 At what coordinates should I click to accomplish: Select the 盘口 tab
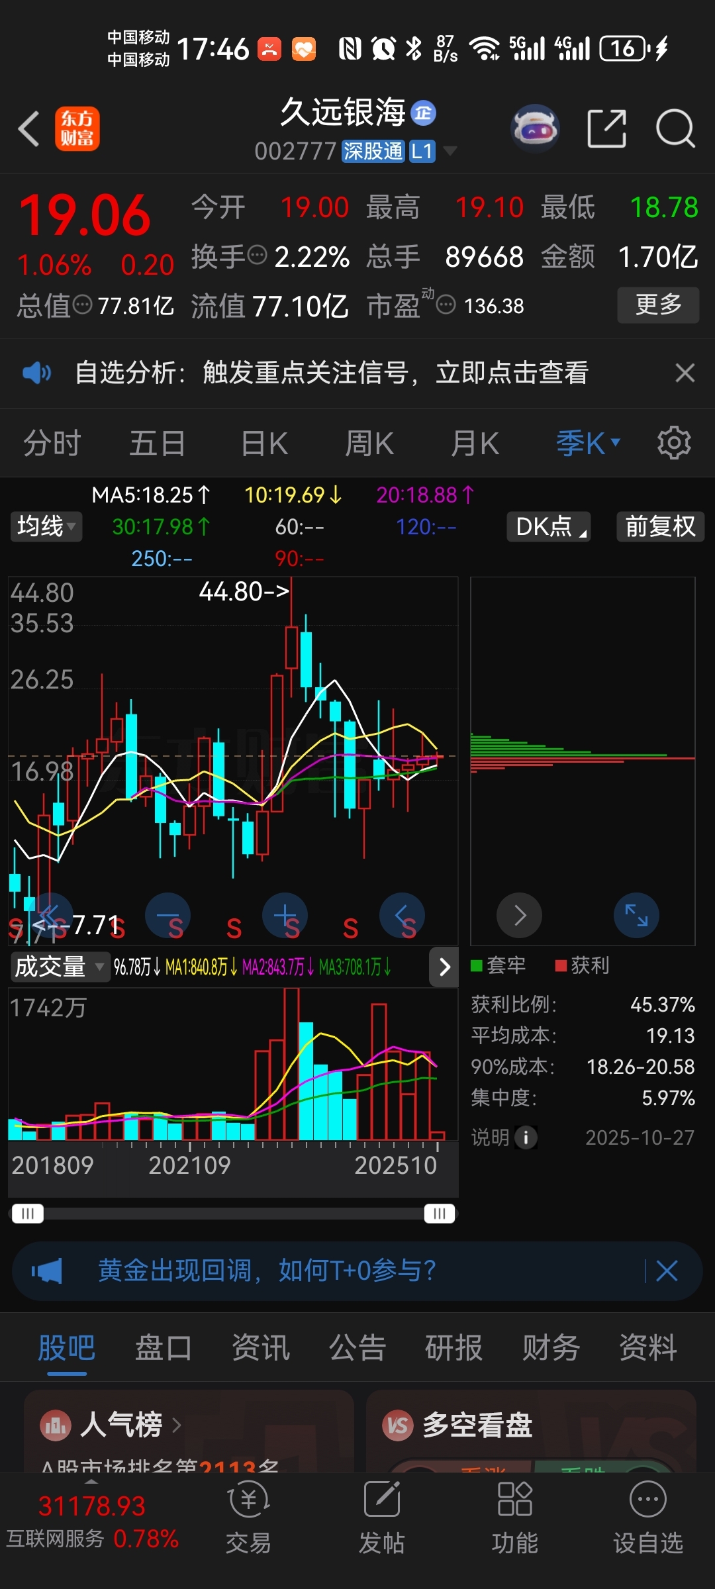point(164,1347)
